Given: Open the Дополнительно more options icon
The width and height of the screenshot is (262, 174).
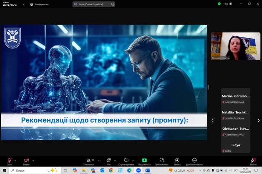Looking at the screenshot, I should 194,161.
